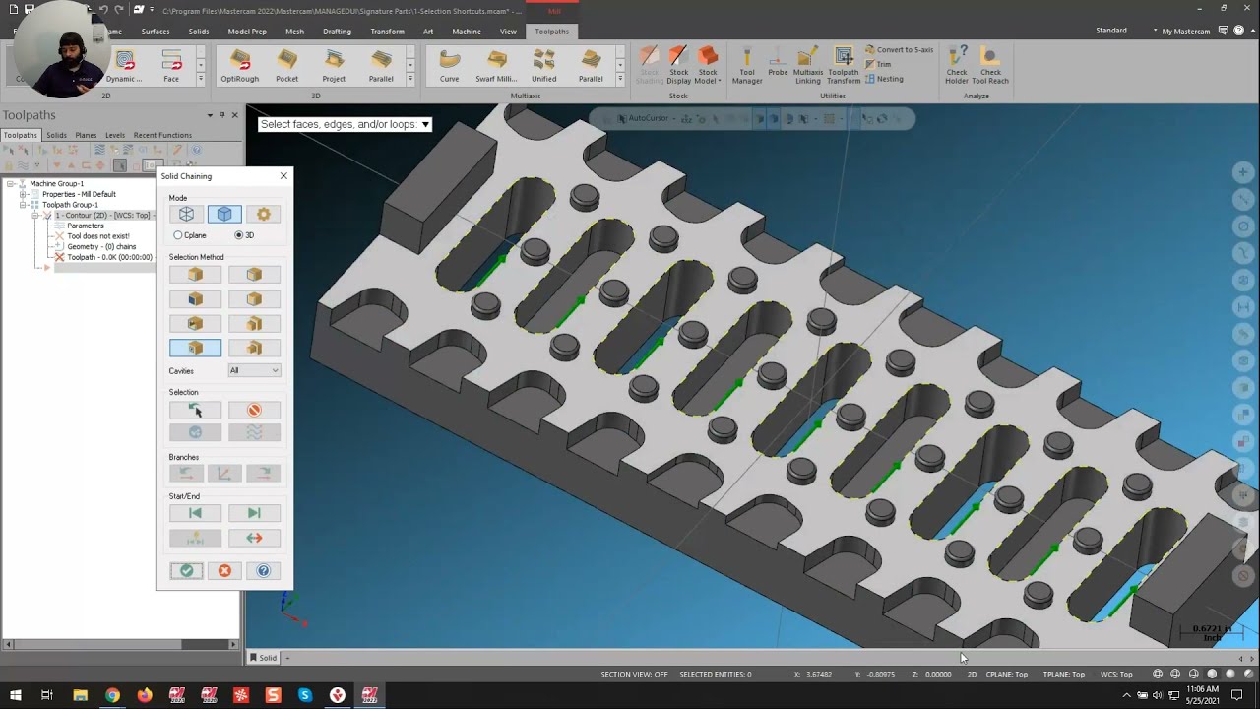Open Multiaxis Linking
The width and height of the screenshot is (1260, 709).
pos(808,66)
